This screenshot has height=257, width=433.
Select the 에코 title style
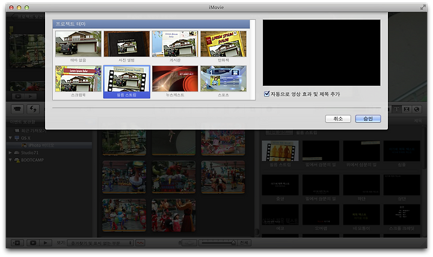280,215
